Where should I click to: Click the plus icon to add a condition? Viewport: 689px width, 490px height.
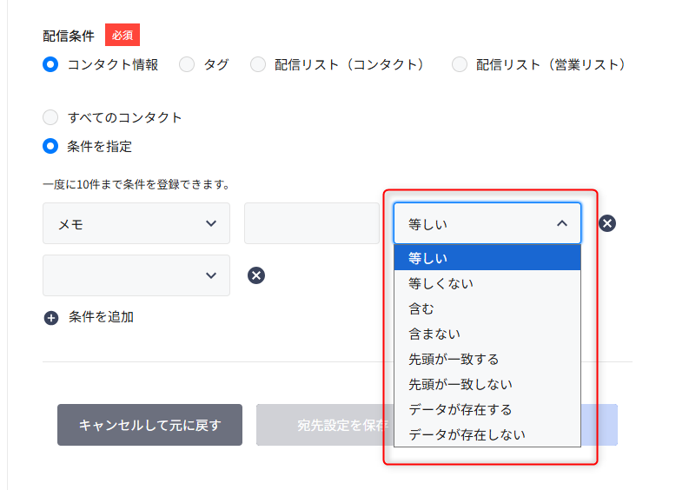(51, 318)
